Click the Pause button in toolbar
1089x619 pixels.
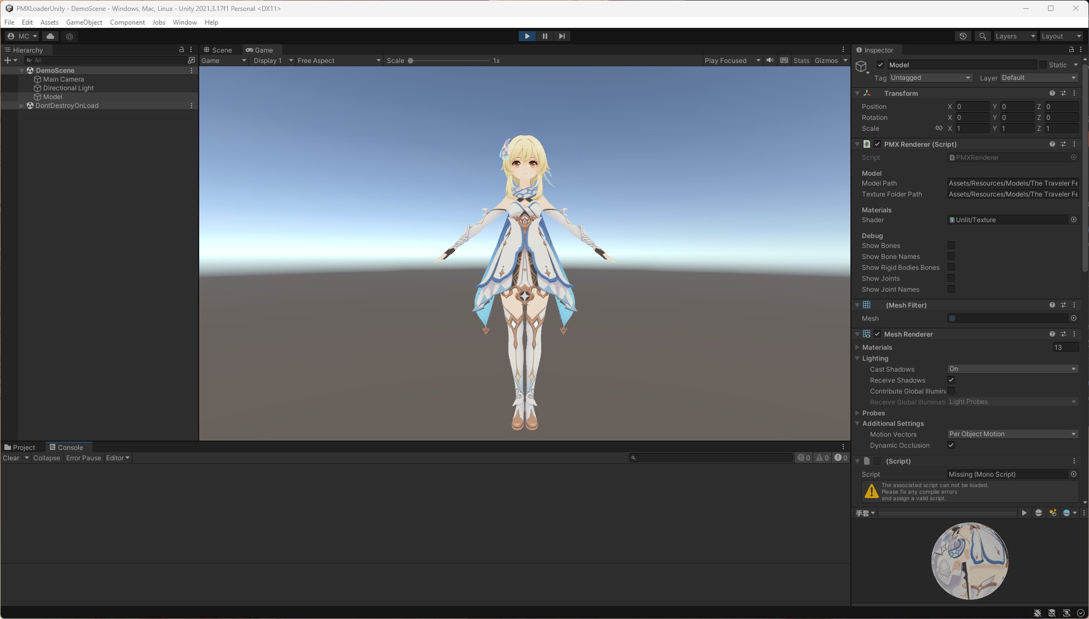click(x=544, y=36)
